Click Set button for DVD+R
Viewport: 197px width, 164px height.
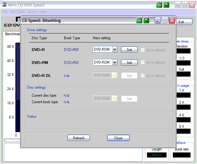click(129, 50)
